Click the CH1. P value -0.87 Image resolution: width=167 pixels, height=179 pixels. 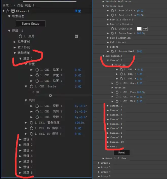pos(140,70)
